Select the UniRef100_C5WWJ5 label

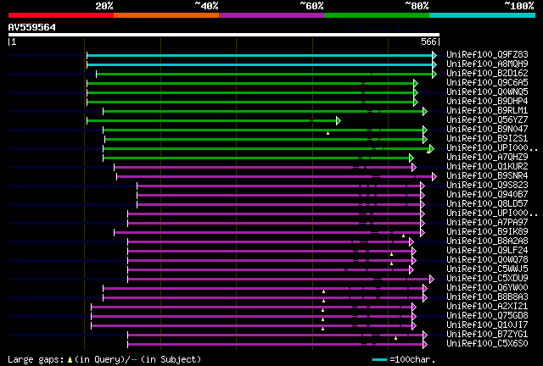click(x=487, y=269)
